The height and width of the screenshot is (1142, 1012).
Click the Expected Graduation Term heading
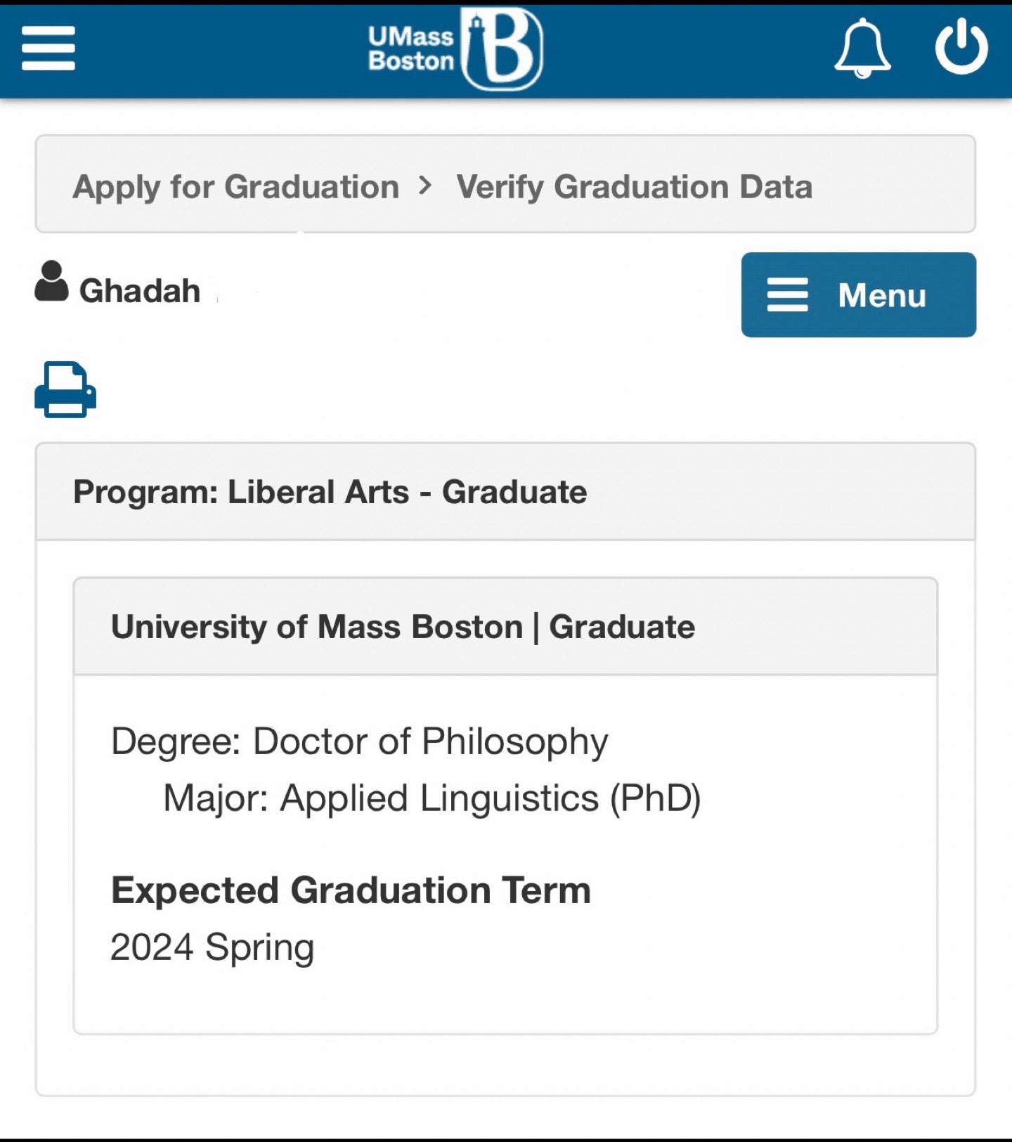click(x=351, y=890)
